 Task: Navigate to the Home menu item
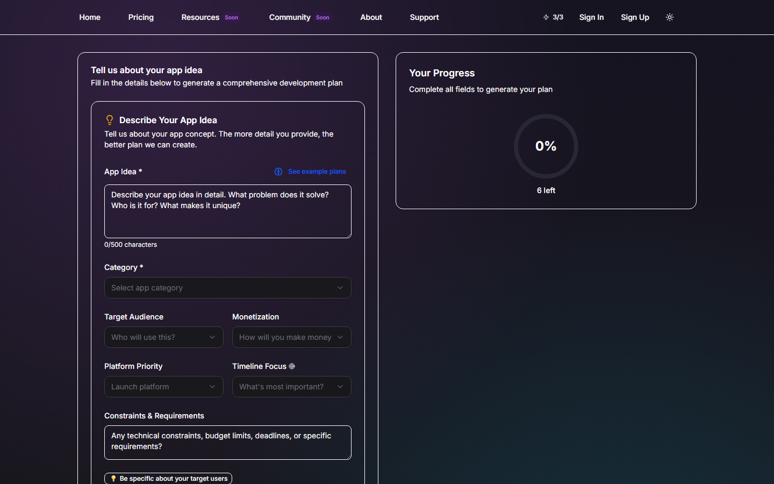[89, 17]
